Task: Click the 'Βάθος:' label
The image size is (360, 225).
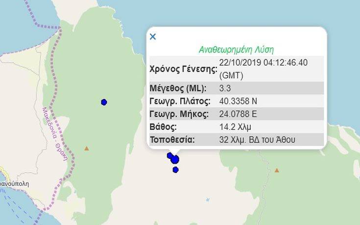Action: (163, 127)
